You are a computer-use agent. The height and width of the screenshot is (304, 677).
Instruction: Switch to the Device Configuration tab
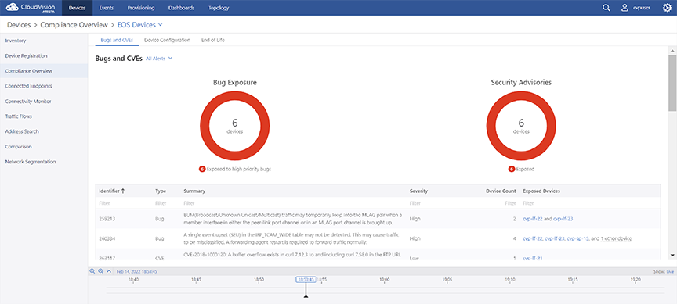pos(167,40)
